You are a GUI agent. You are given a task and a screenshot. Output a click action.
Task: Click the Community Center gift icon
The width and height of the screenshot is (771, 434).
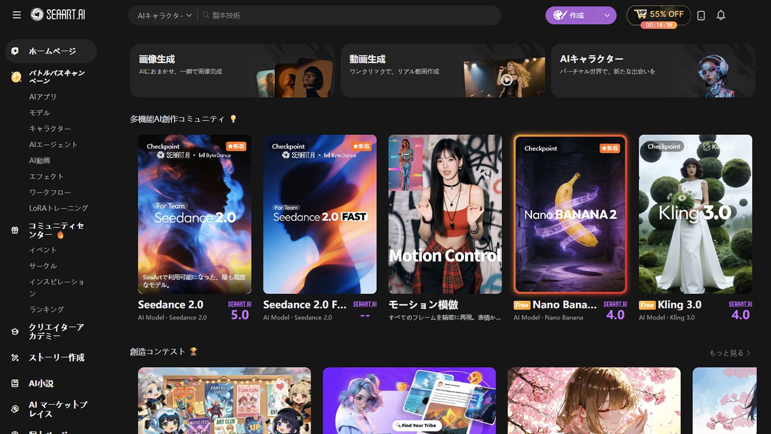[15, 230]
